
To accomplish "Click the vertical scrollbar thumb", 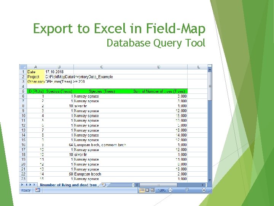I will click(x=210, y=86).
